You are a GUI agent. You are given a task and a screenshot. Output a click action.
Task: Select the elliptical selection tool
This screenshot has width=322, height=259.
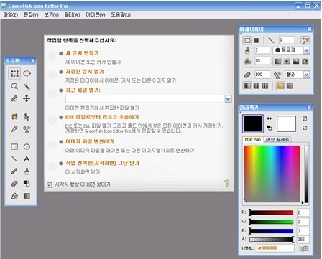tap(27, 73)
